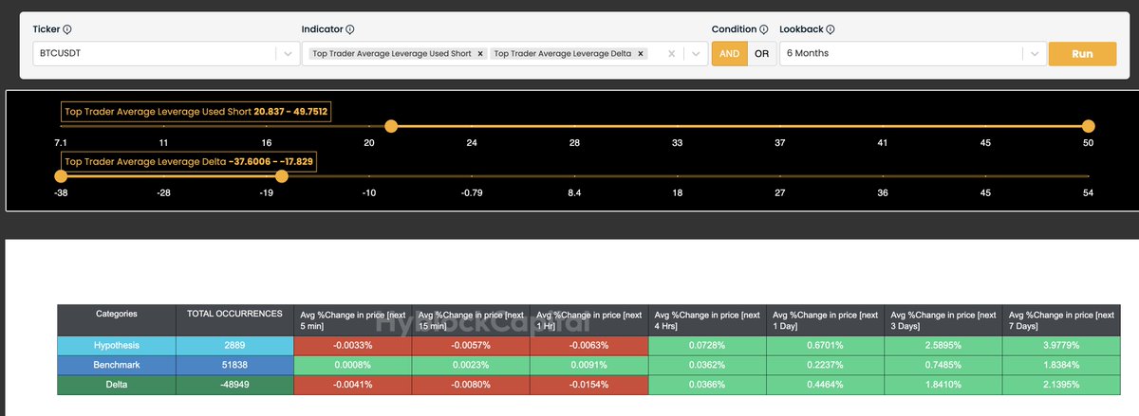Click the info icon next to Indicator
The height and width of the screenshot is (416, 1139).
click(350, 29)
